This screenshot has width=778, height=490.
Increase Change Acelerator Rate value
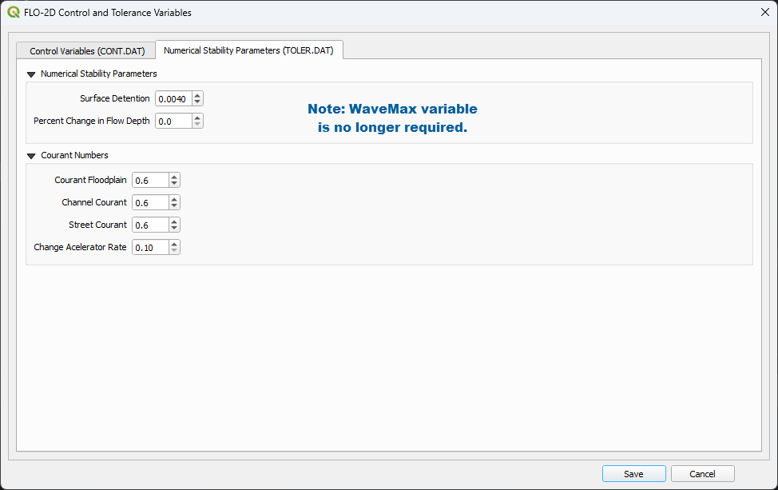(175, 244)
